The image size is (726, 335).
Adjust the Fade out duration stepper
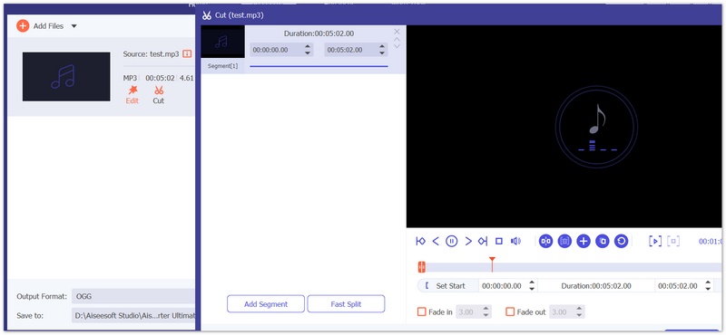pyautogui.click(x=579, y=311)
